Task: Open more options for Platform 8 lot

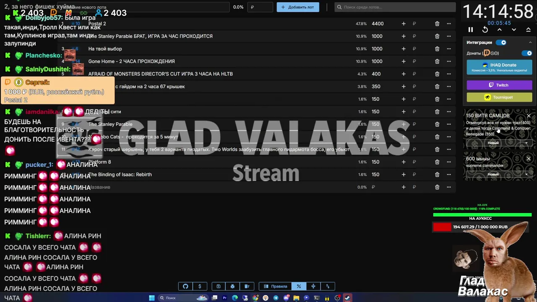Action: (x=449, y=162)
